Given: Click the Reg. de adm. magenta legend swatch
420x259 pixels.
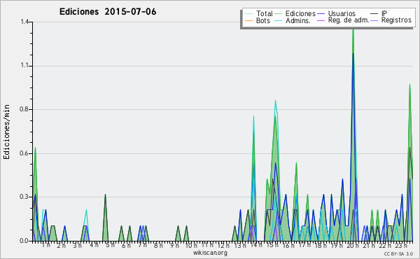Looking at the screenshot, I should 321,20.
